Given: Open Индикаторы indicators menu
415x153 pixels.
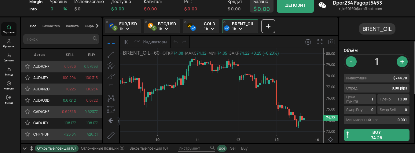Looking at the screenshot, I should click(151, 42).
